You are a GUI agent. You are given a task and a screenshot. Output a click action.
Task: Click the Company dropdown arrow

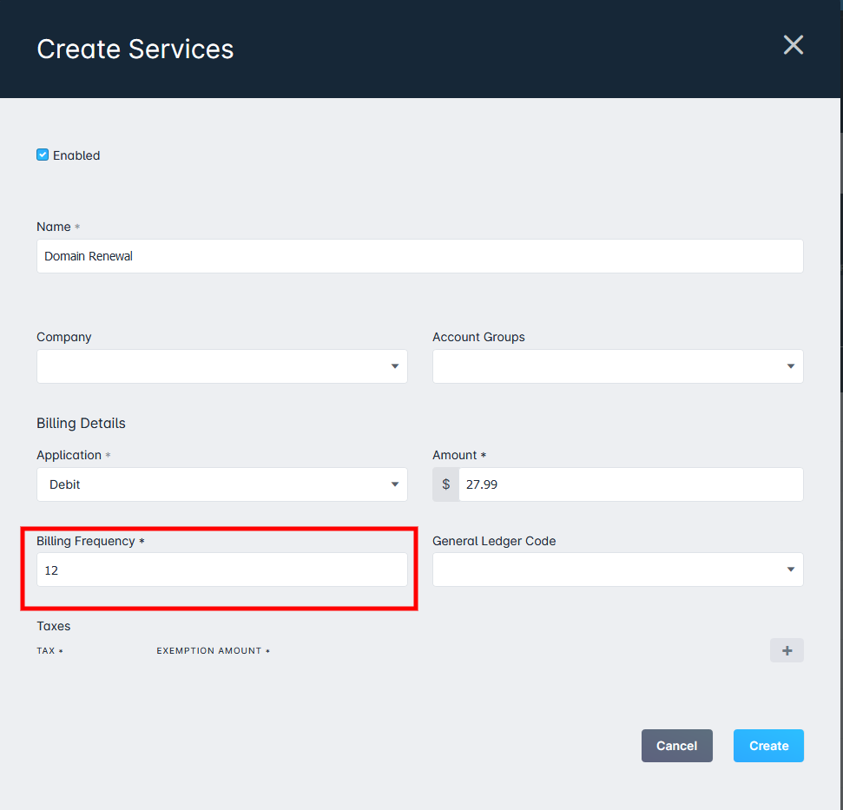[x=395, y=366]
